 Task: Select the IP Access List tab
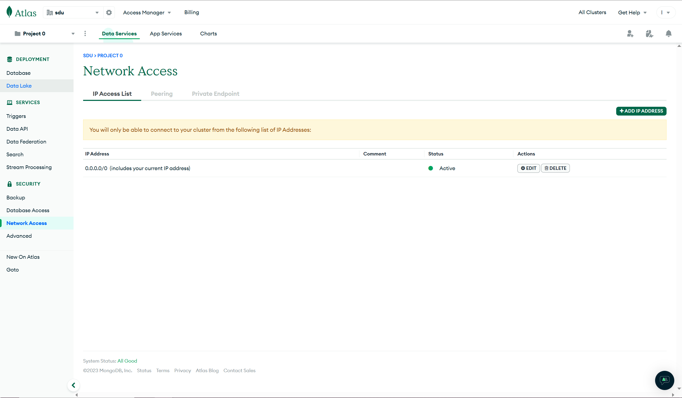pos(112,94)
